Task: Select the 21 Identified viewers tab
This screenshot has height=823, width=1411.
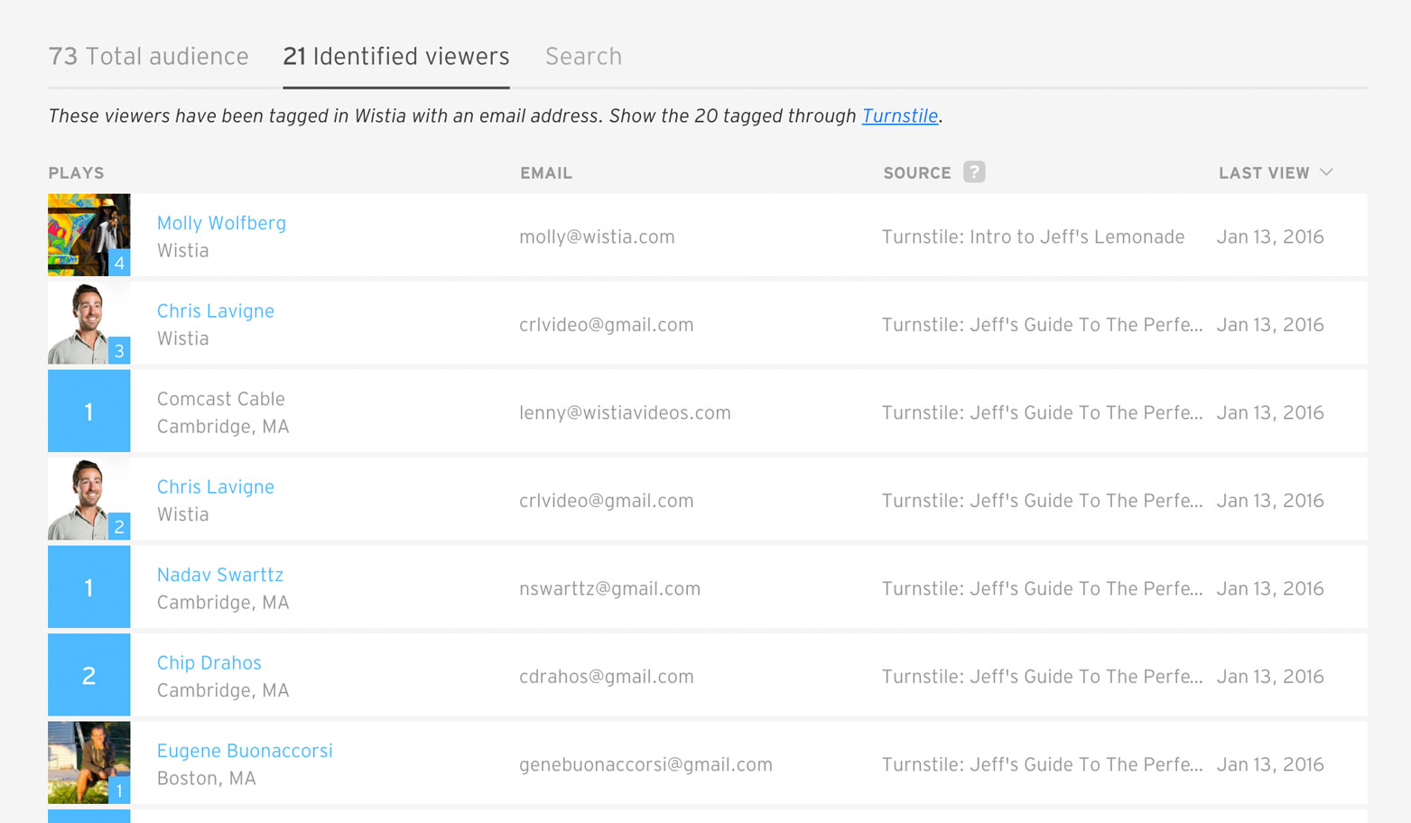Action: point(396,56)
